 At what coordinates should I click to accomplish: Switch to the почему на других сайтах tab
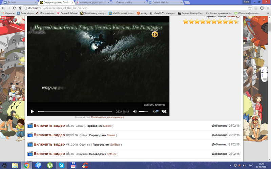pos(93,2)
